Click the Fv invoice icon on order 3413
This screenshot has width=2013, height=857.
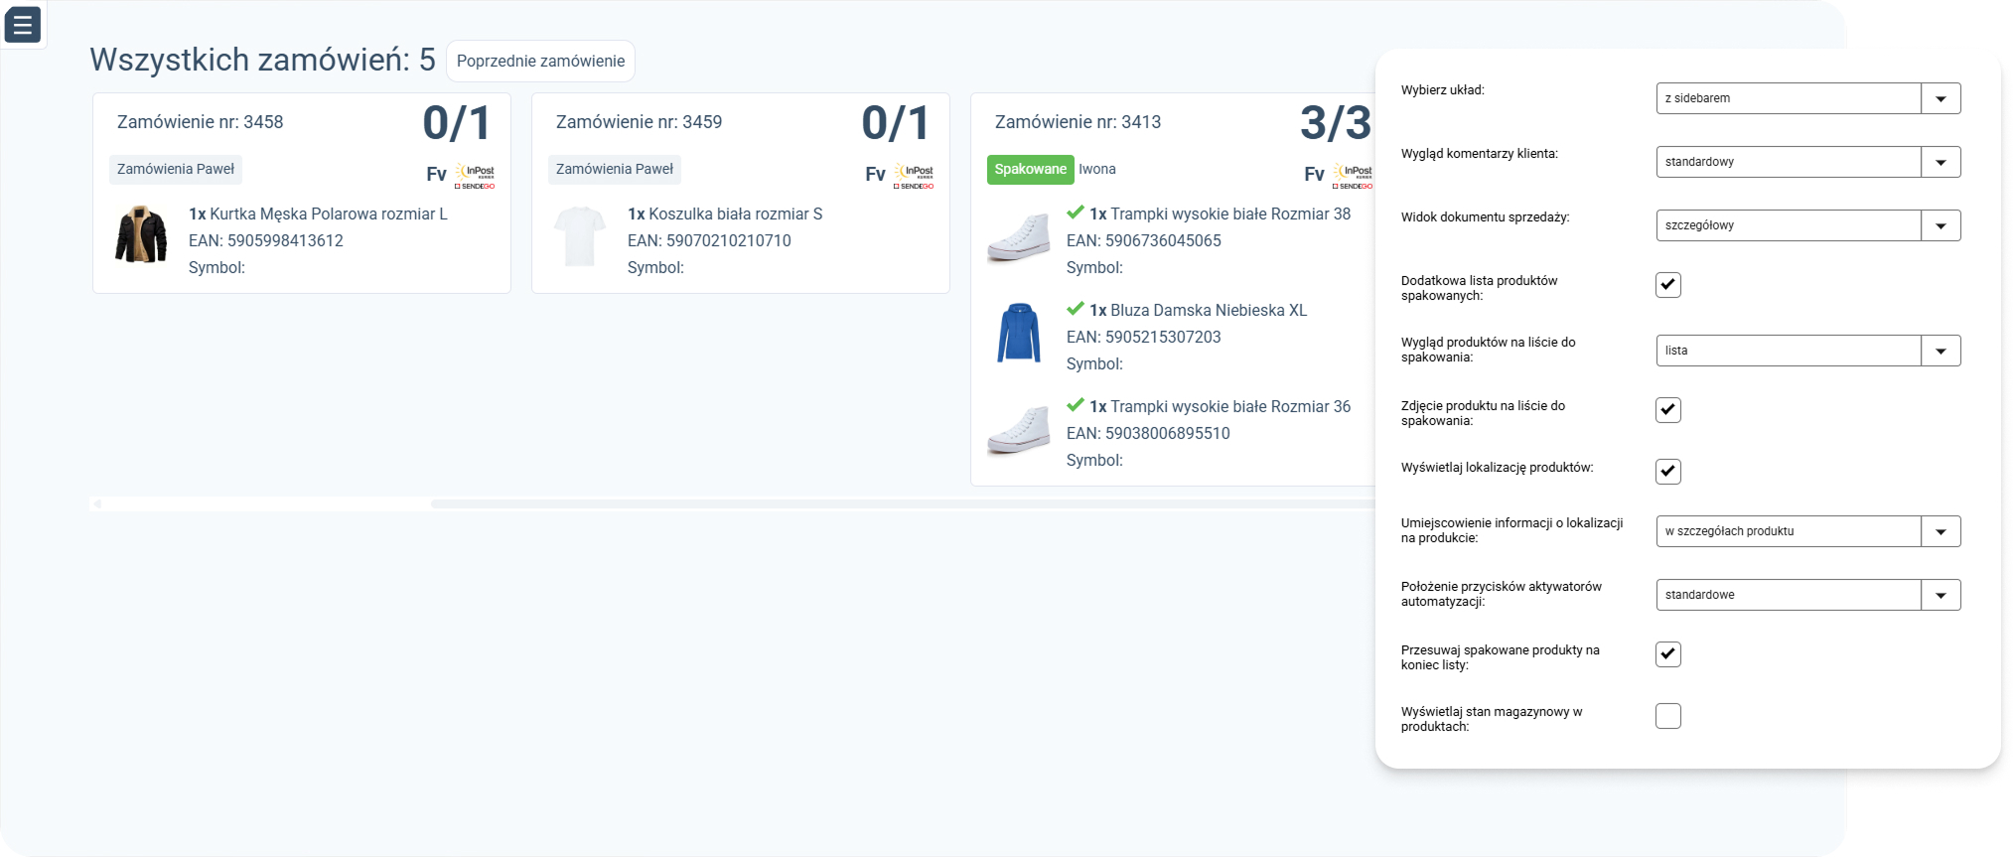(x=1314, y=175)
